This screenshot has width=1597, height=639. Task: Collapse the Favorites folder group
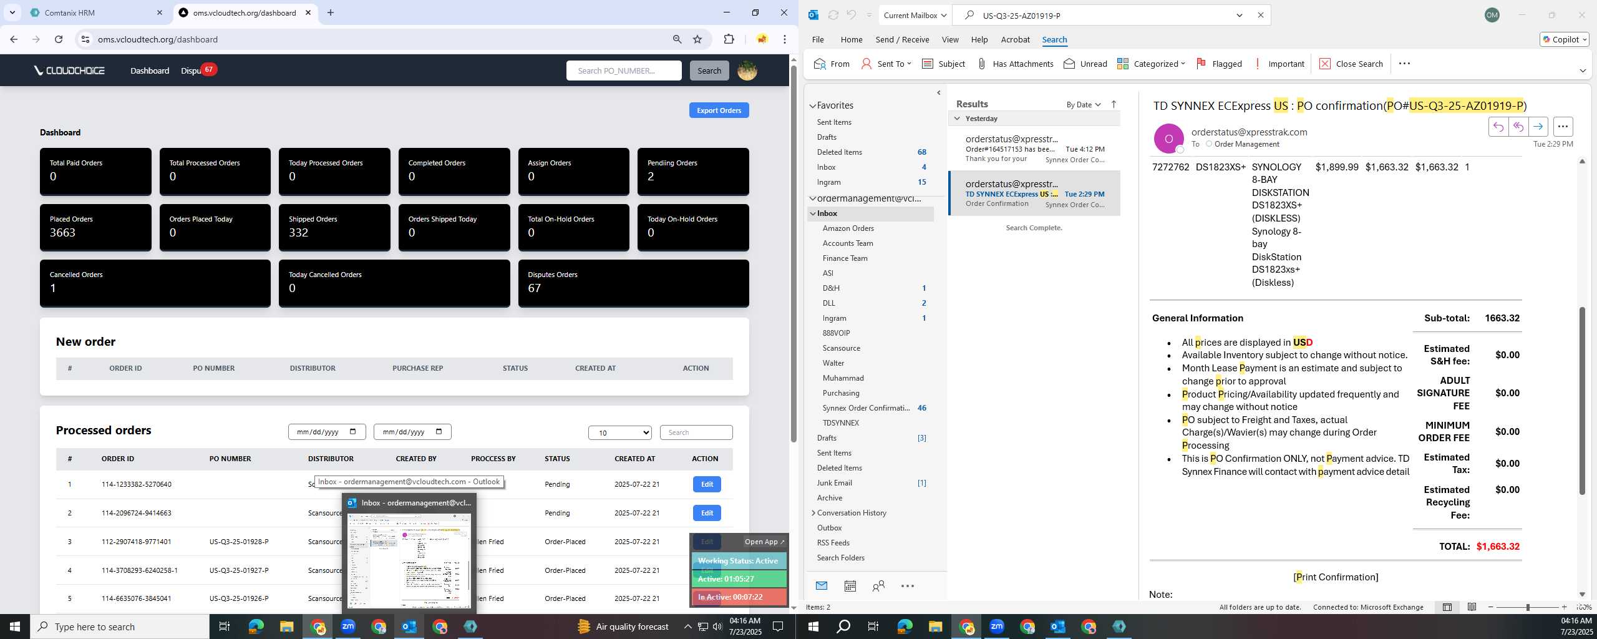tap(813, 105)
